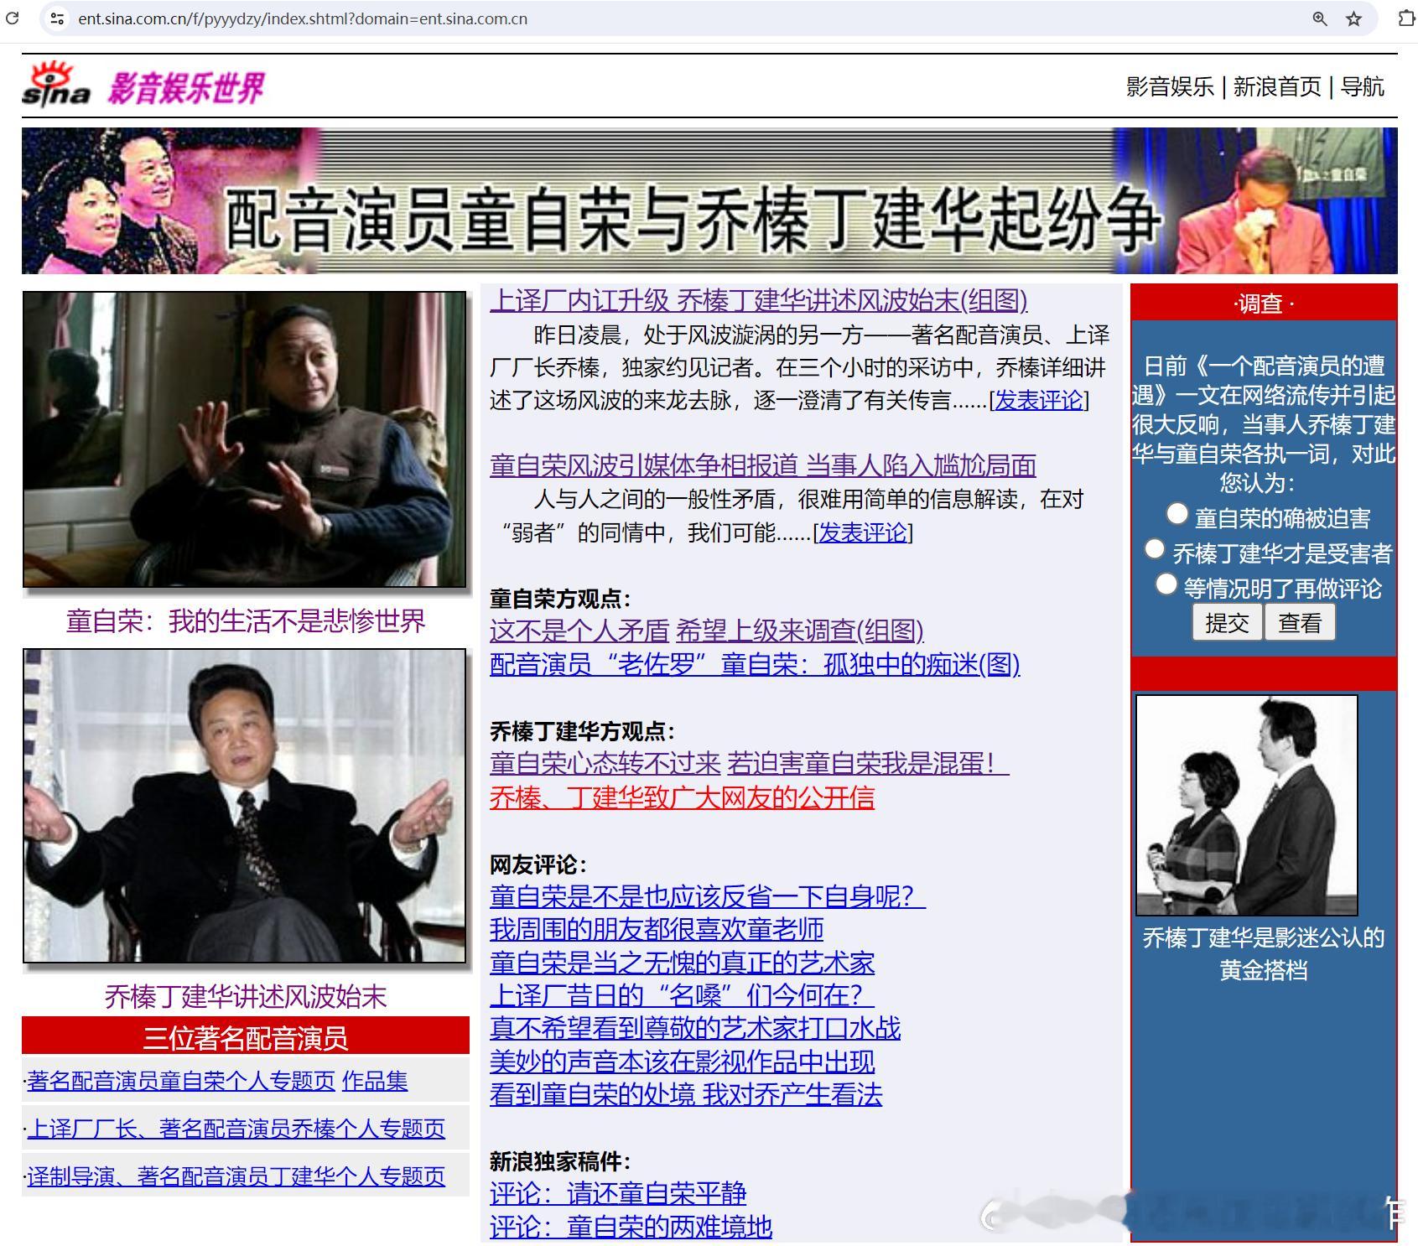Open 评论：童自荣的两难境地

pyautogui.click(x=631, y=1227)
